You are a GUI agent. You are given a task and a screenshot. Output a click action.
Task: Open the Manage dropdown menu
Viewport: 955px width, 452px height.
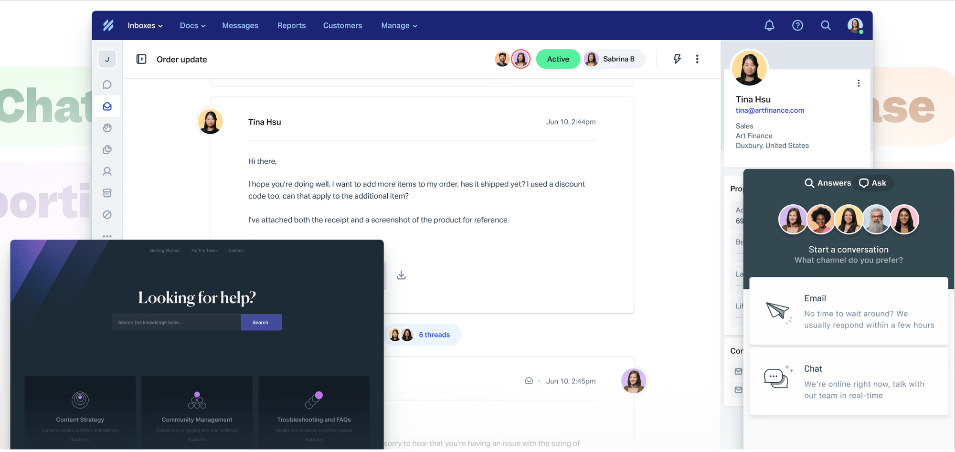point(399,25)
